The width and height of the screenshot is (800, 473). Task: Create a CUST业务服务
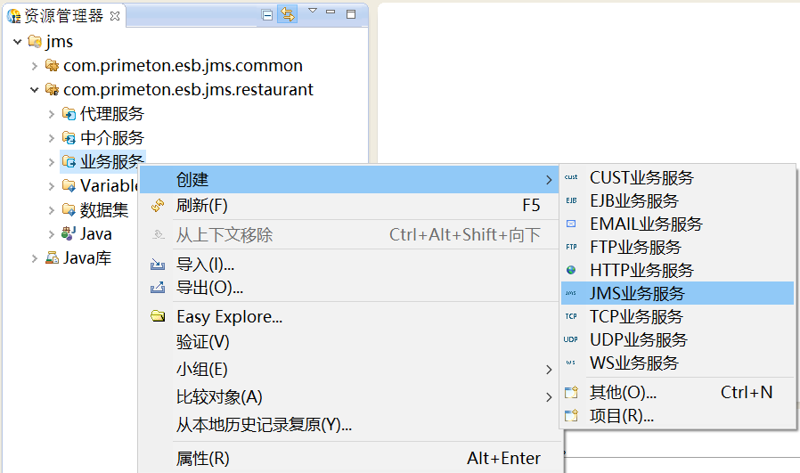click(x=677, y=177)
